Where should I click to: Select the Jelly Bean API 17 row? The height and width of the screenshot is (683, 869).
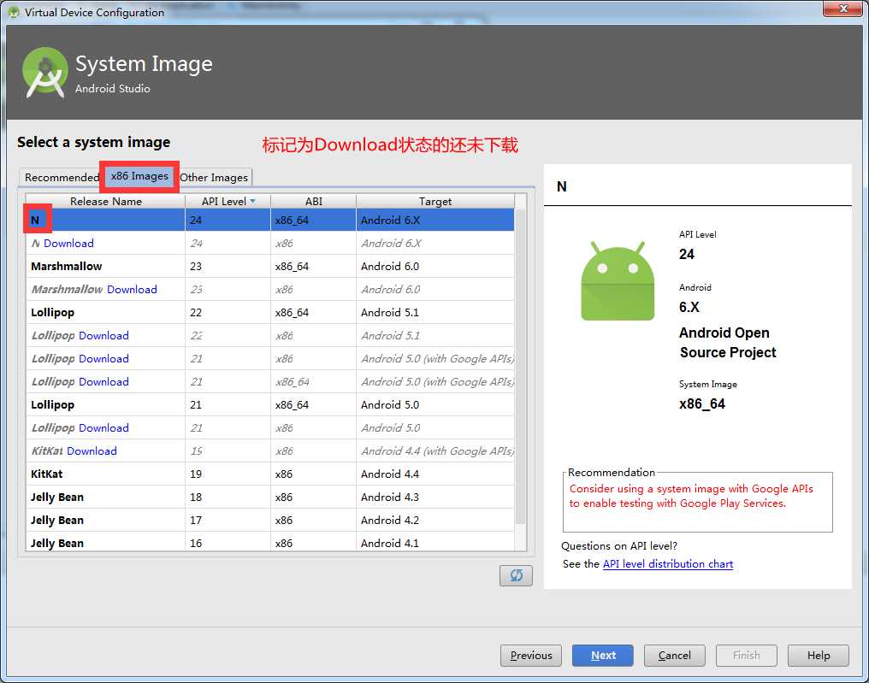click(270, 520)
